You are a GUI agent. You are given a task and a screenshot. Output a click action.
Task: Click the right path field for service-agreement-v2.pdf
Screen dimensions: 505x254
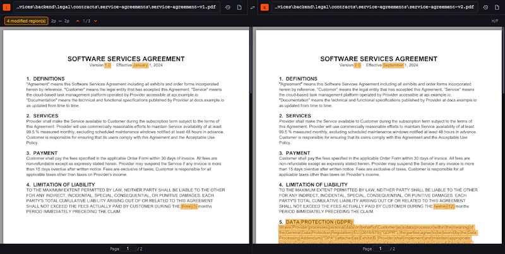tap(374, 7)
